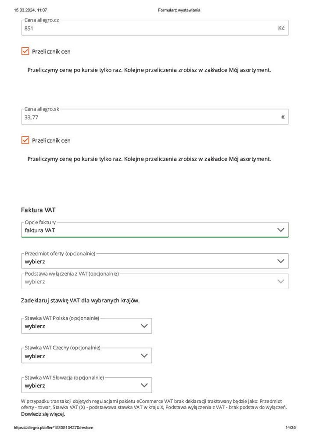
Task: Uncheck Przelicznik cen under allegro.cz price
Action: coord(25,51)
